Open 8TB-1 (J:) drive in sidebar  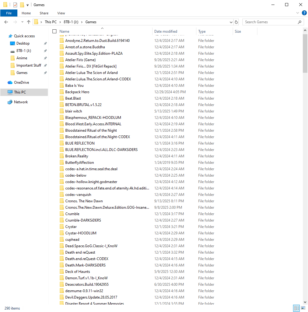click(x=23, y=51)
